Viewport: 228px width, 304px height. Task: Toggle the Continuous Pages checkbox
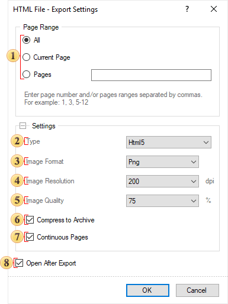30,237
